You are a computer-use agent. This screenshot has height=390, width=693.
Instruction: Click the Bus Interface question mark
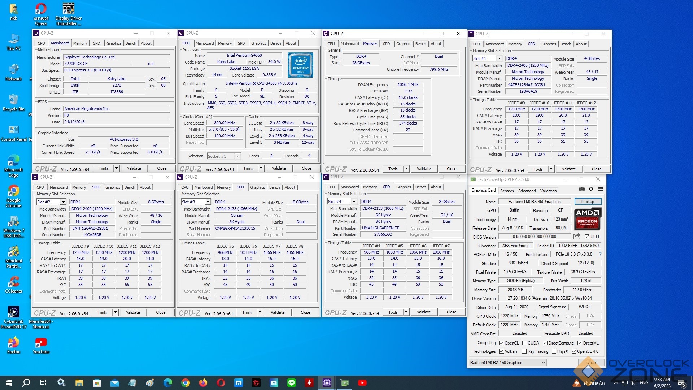(x=600, y=254)
